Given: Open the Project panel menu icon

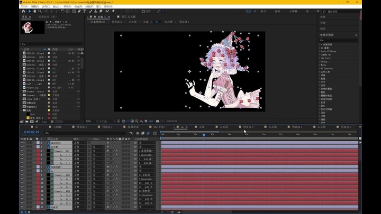Looking at the screenshot, I should pos(30,17).
